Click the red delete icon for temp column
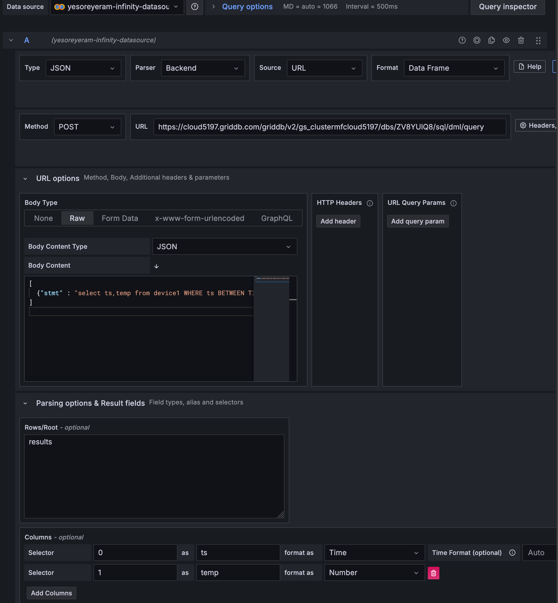 pos(433,573)
